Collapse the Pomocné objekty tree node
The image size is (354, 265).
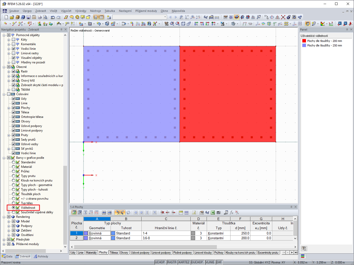point(4,35)
